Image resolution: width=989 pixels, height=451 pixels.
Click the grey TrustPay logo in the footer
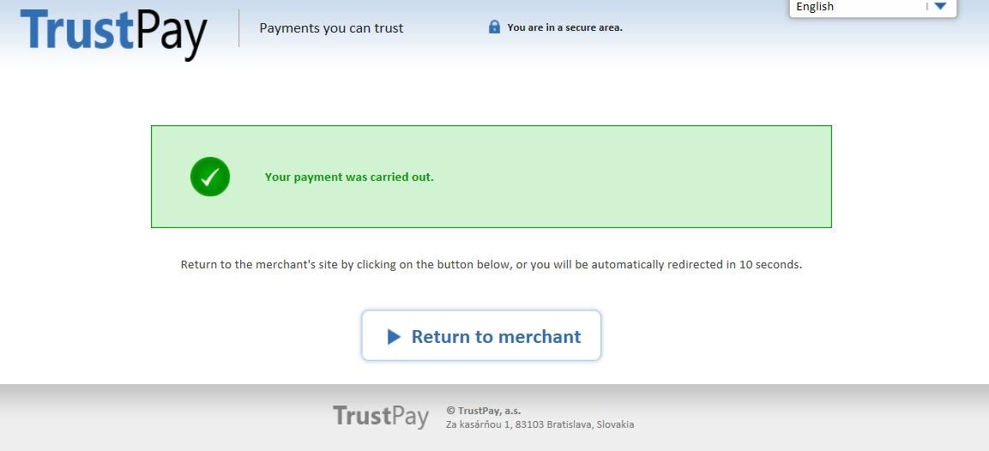point(381,417)
